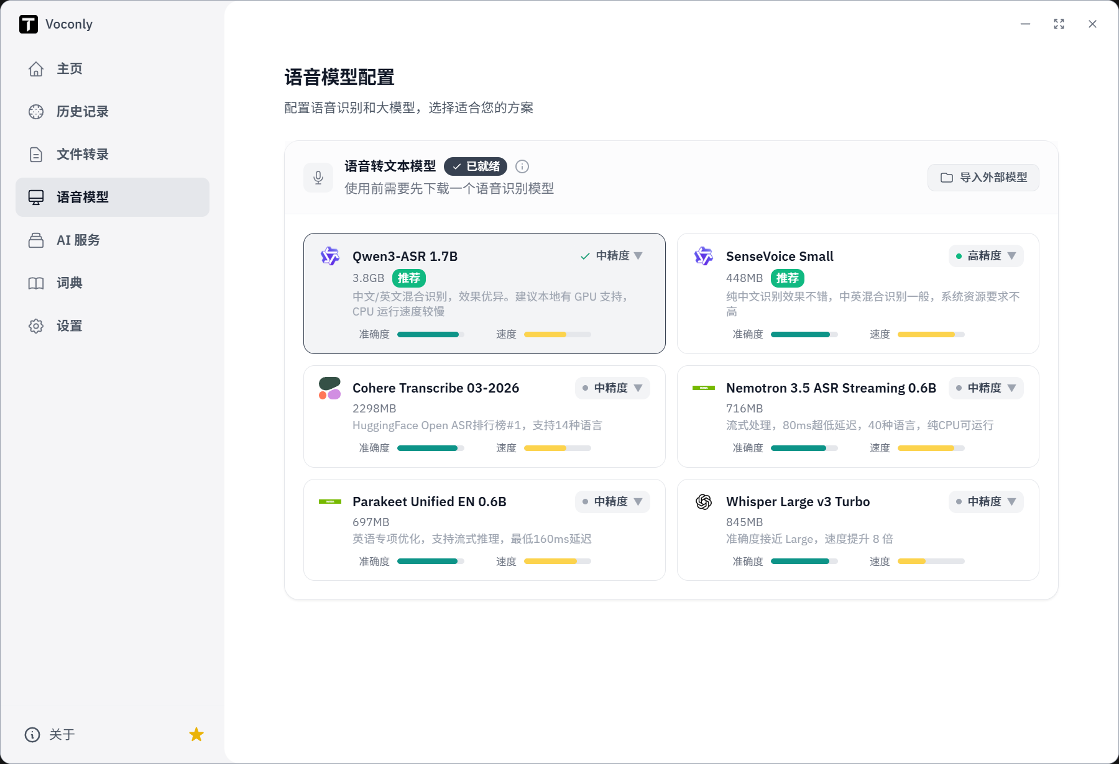Click the book icon beside 词典
1119x764 pixels.
[x=36, y=283]
